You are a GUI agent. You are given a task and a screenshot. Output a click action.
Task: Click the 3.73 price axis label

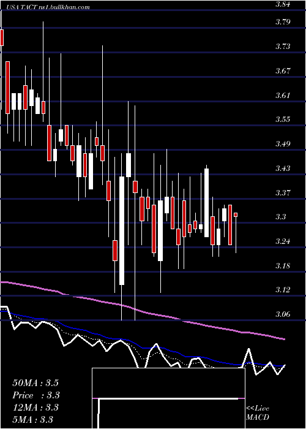(x=283, y=46)
